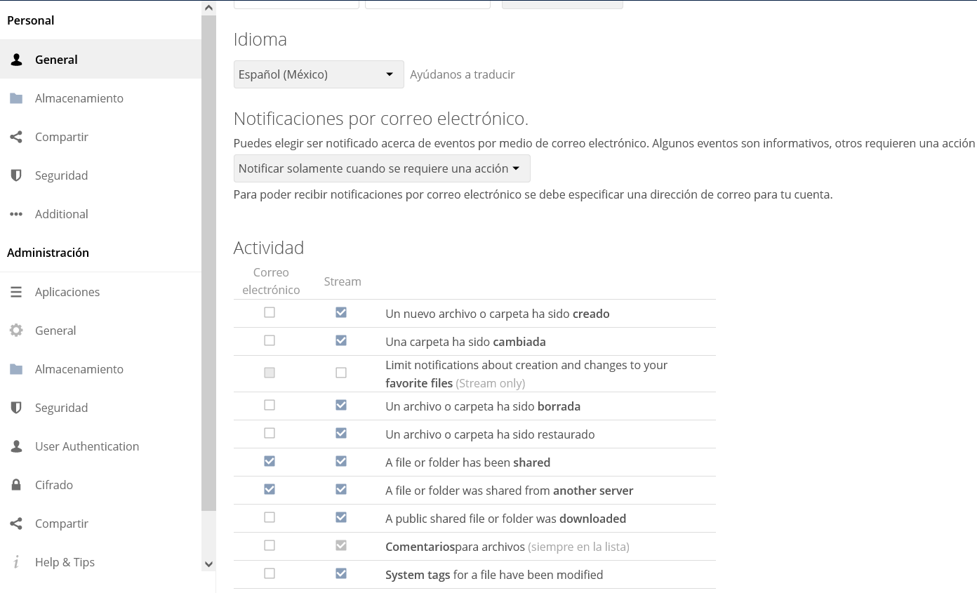Image resolution: width=977 pixels, height=593 pixels.
Task: Enable email for public share downloaded
Action: [x=270, y=517]
